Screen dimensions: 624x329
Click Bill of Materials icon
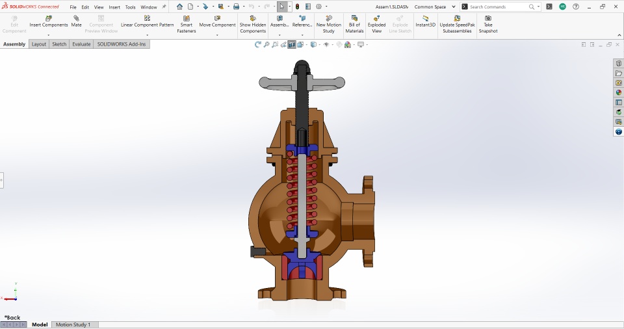coord(354,19)
